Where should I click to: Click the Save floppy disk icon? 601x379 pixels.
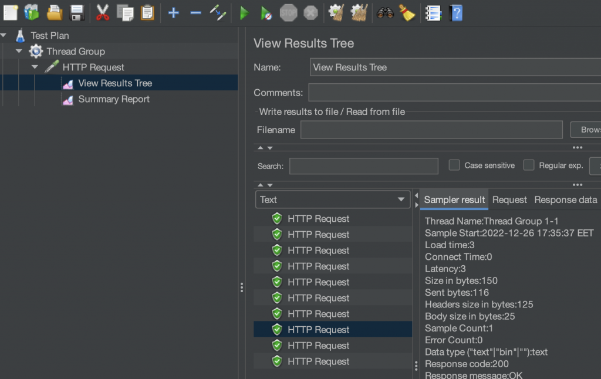pos(77,12)
